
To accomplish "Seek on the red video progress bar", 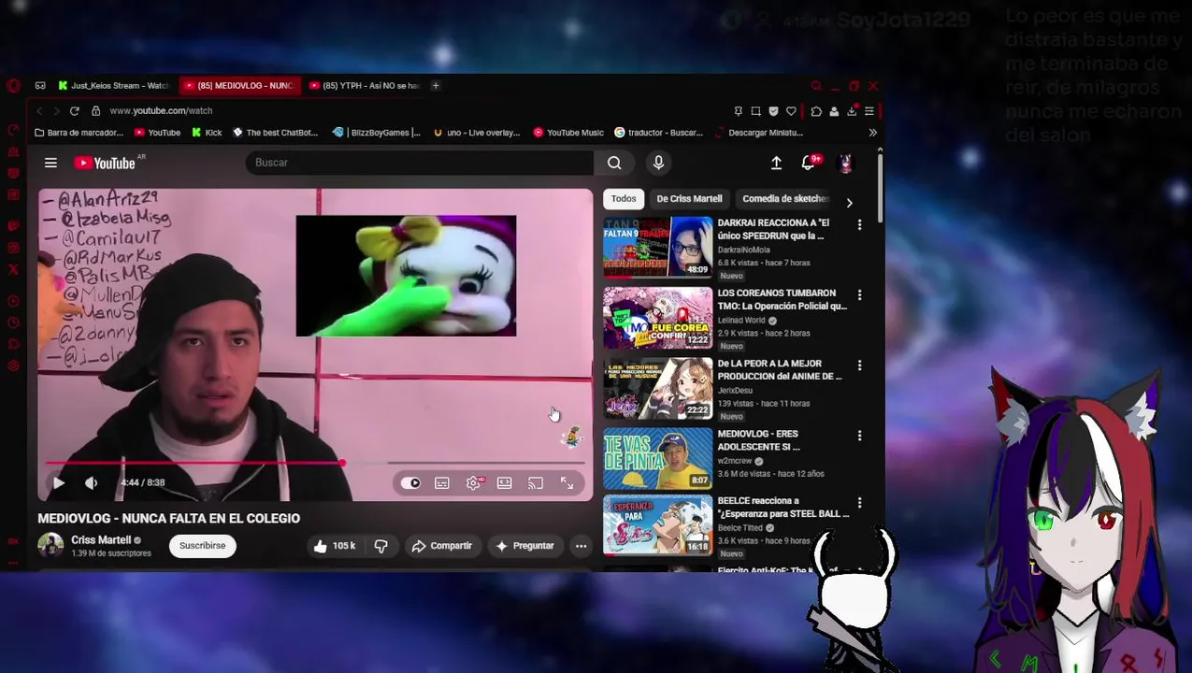I will 315,463.
